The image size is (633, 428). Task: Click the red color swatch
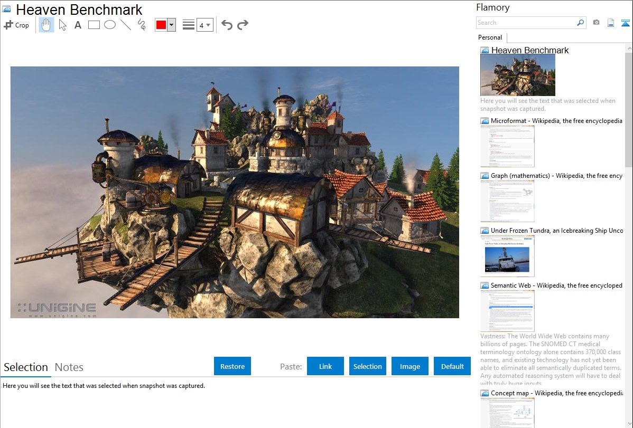pos(161,25)
